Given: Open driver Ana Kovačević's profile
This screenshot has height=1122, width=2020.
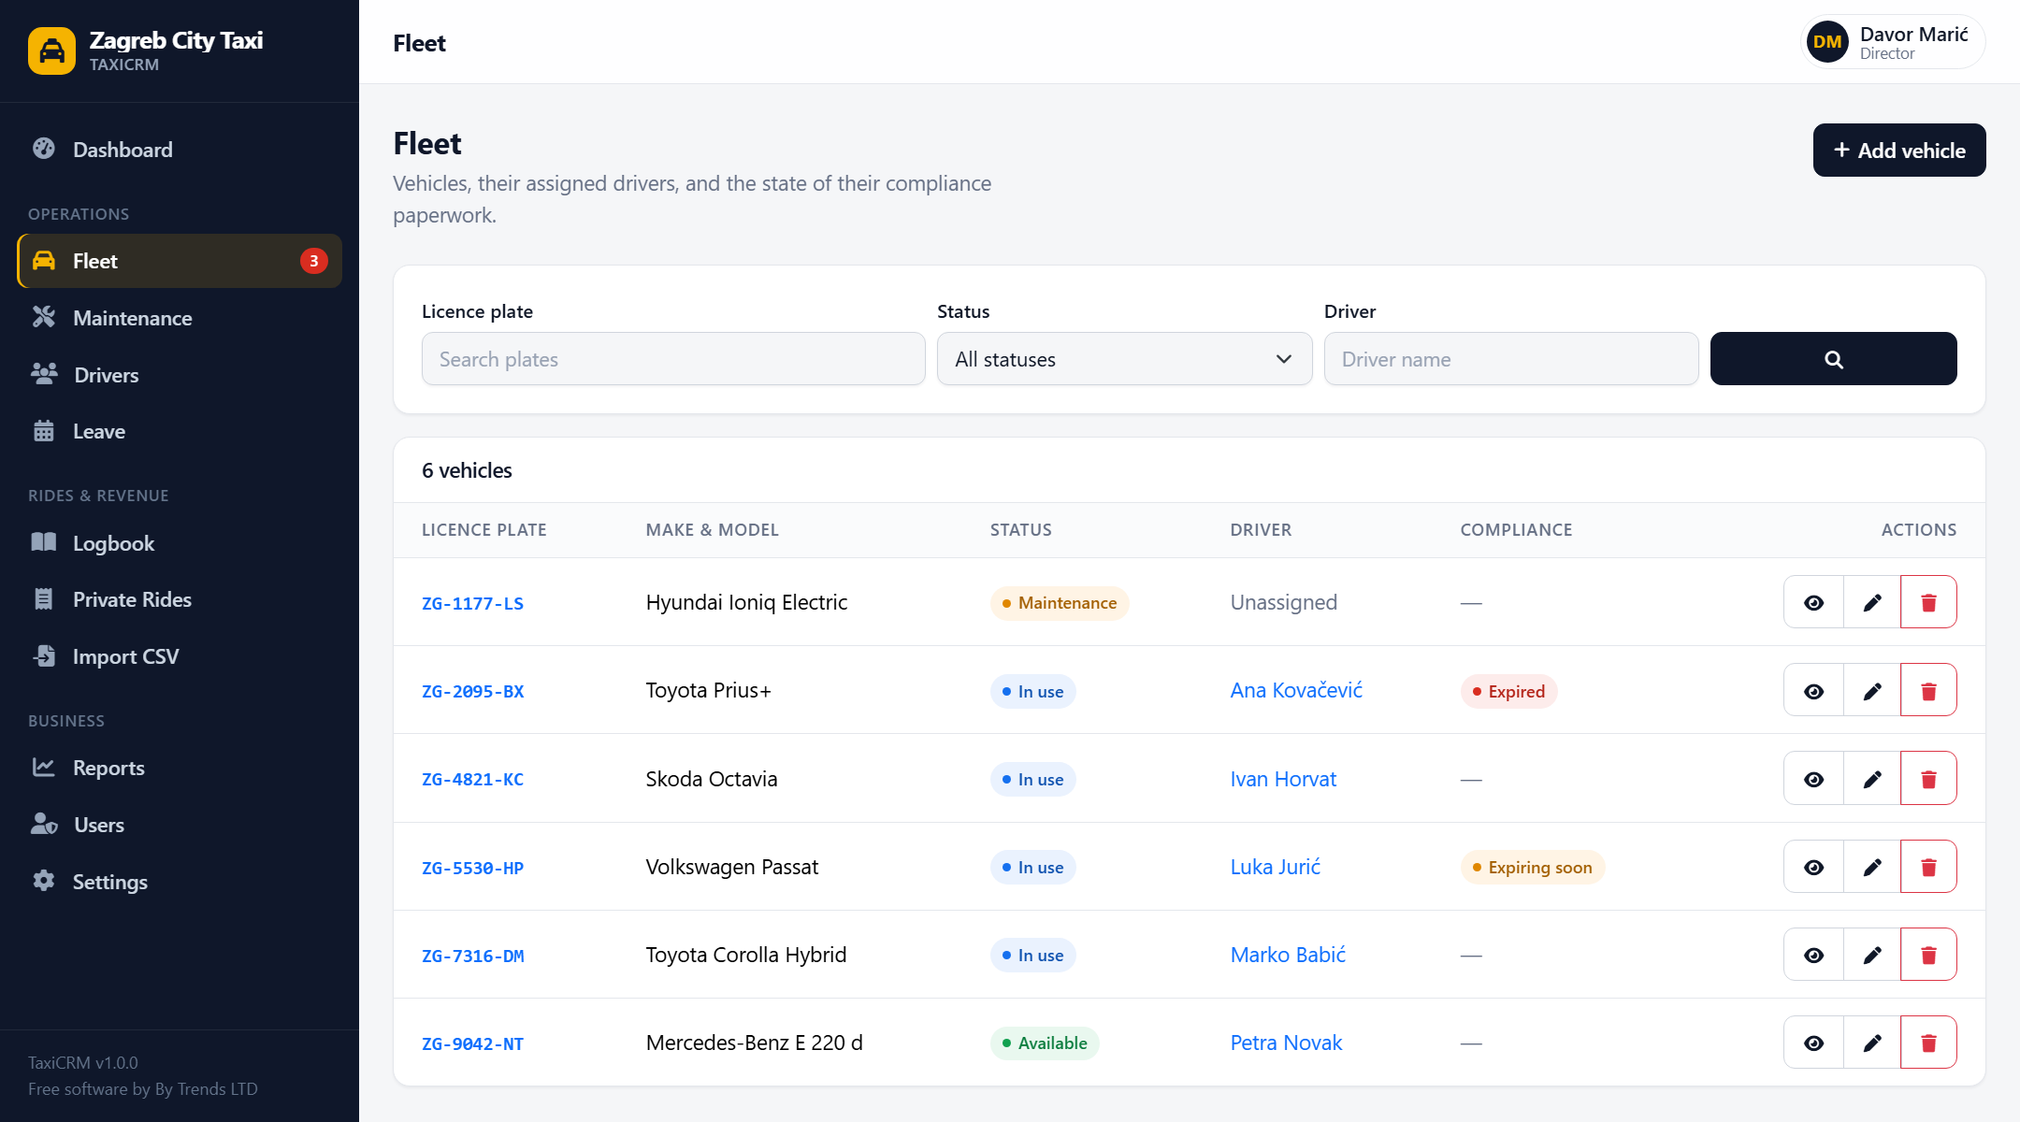Looking at the screenshot, I should (1296, 690).
